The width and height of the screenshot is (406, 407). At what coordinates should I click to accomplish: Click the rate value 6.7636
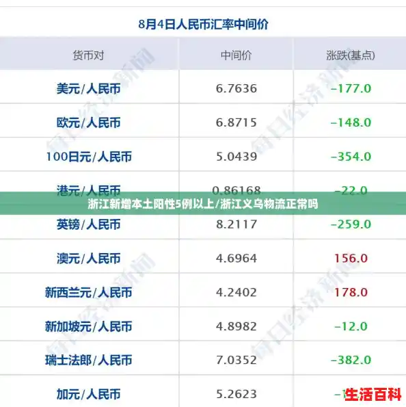click(x=236, y=88)
